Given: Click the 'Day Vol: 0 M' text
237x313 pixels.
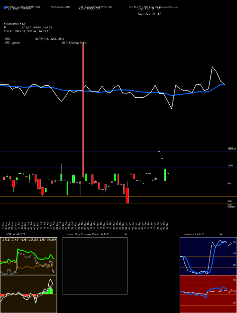Looking at the screenshot, I should (x=149, y=14).
